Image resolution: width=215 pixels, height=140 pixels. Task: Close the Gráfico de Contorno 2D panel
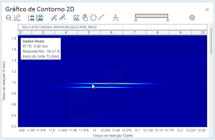click(207, 10)
